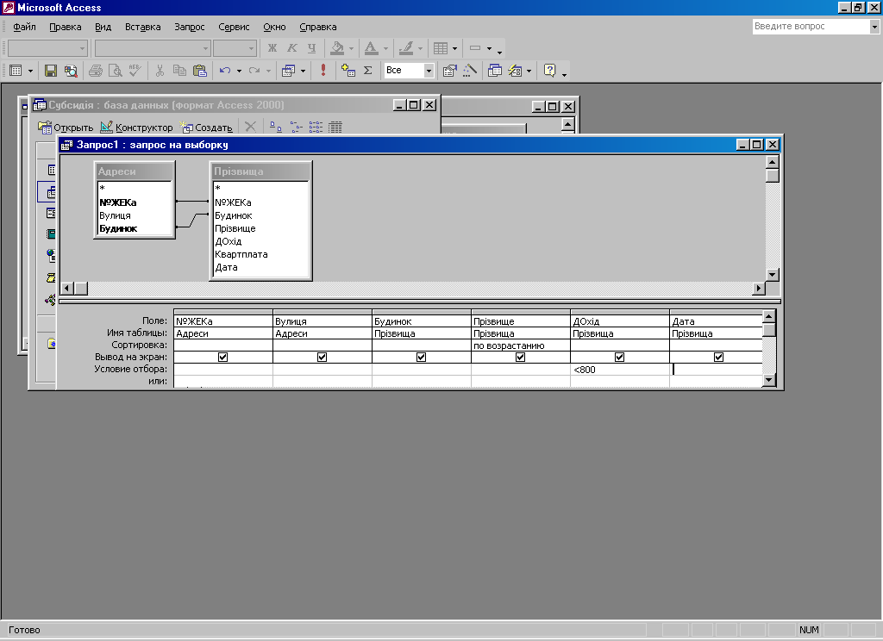Click Создать in the database window
883x641 pixels.
pyautogui.click(x=206, y=128)
